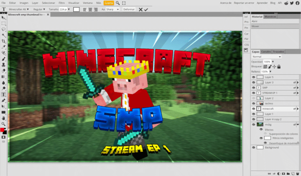
Task: Hide the Background layer
Action: click(254, 148)
